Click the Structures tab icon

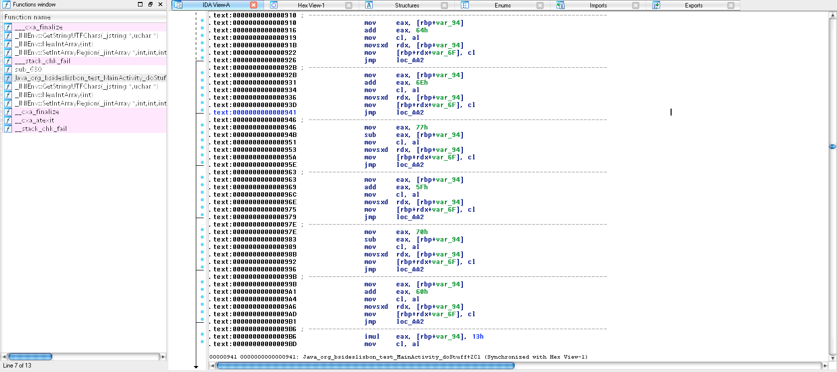pos(369,5)
